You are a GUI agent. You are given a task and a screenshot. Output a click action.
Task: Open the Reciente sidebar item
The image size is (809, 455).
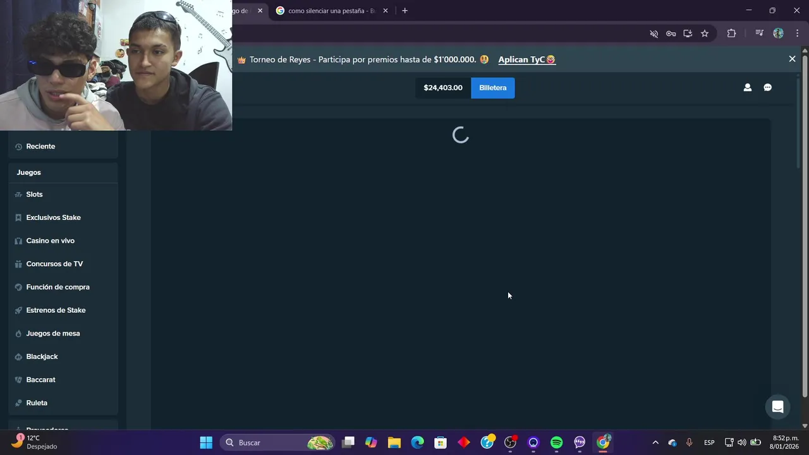[63, 146]
